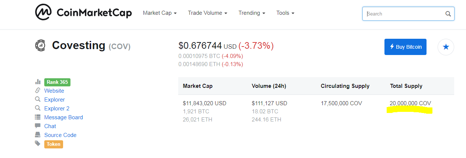Follow the Source Code link
This screenshot has width=466, height=158.
coord(60,135)
